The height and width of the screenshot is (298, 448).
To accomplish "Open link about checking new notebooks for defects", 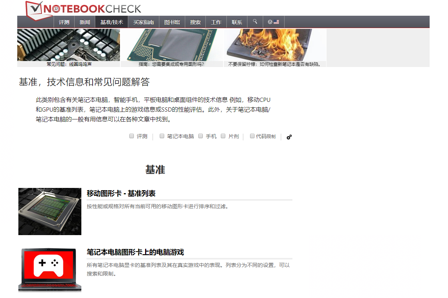I will pos(274,64).
